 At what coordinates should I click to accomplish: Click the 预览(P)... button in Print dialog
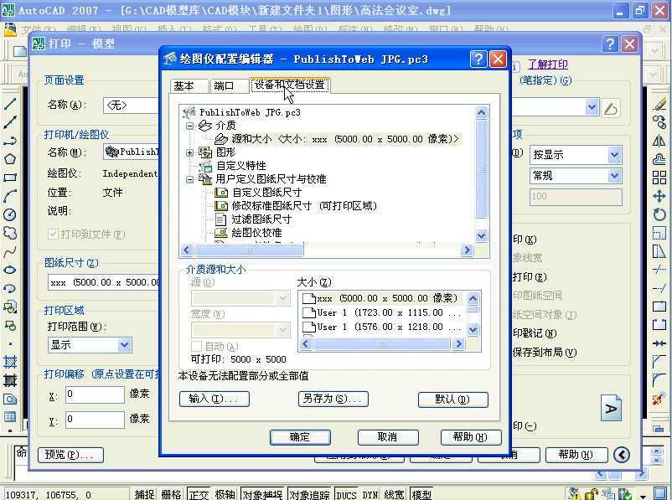pos(70,455)
